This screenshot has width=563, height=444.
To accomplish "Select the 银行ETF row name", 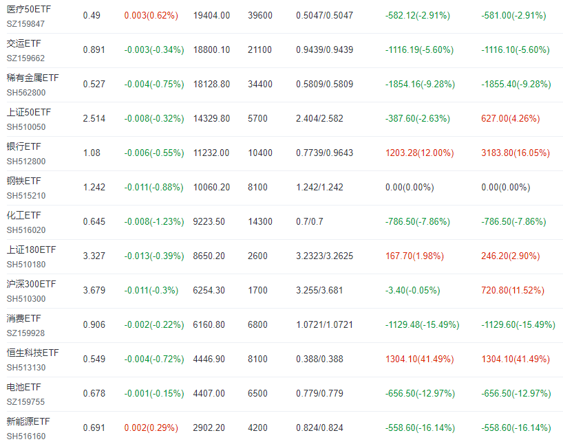I will point(24,146).
